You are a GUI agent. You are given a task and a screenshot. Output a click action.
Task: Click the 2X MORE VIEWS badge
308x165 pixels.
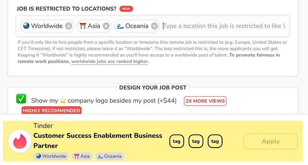coord(205,101)
